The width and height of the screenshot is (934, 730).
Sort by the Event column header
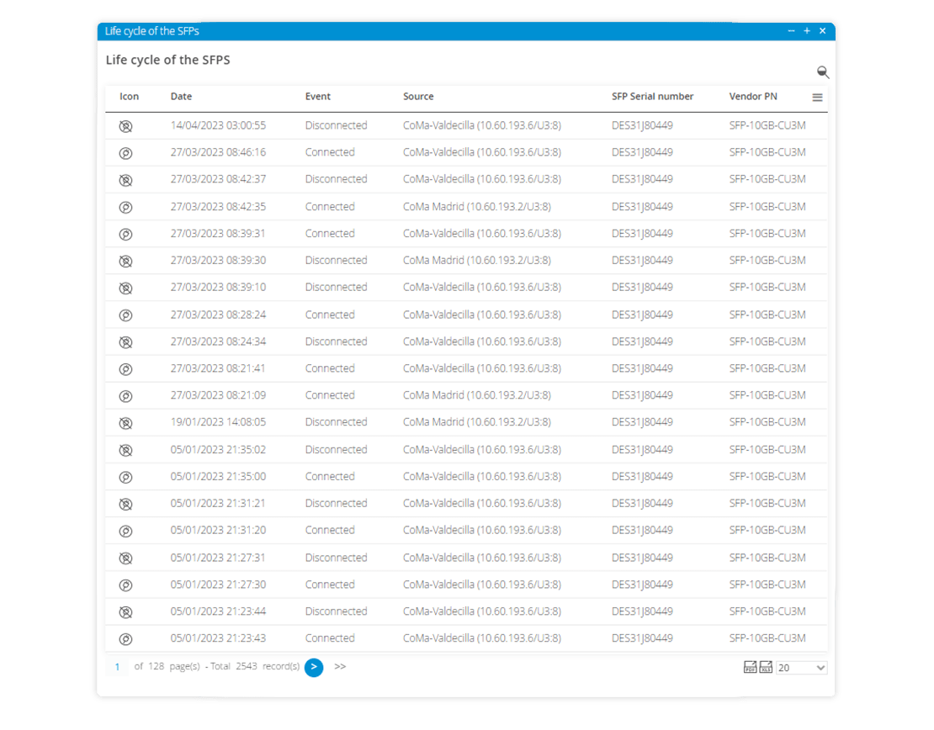click(317, 97)
